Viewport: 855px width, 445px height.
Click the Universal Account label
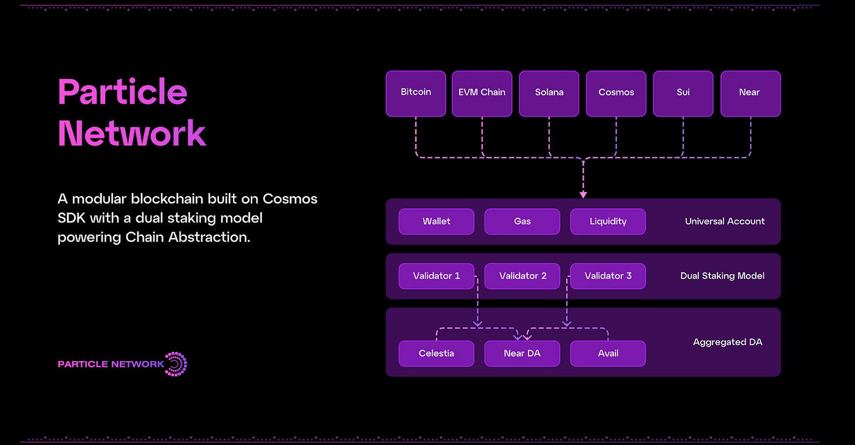tap(725, 221)
